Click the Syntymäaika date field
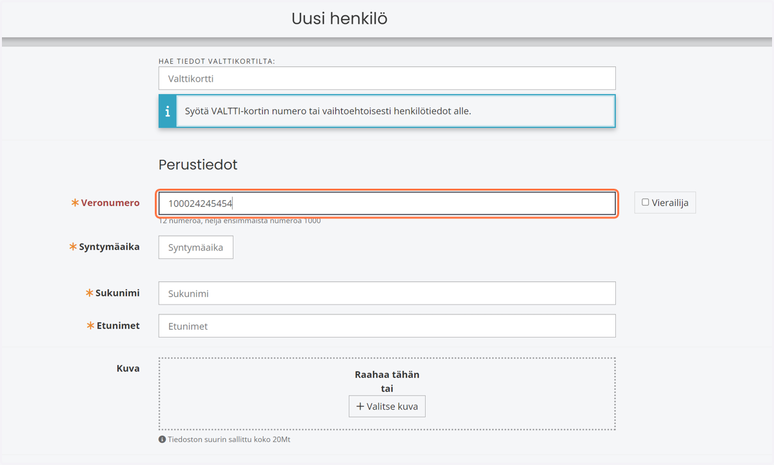The image size is (774, 465). click(195, 247)
